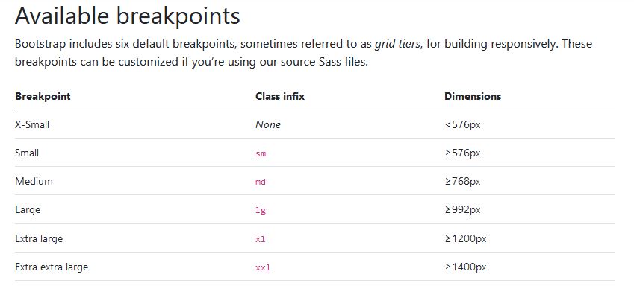Click the Breakpoint column header
The width and height of the screenshot is (634, 295).
pos(43,96)
